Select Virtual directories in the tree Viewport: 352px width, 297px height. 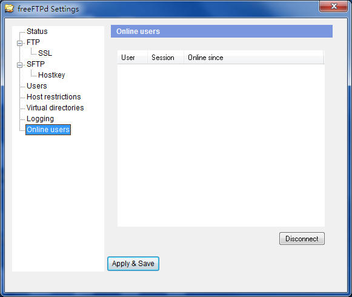click(55, 108)
